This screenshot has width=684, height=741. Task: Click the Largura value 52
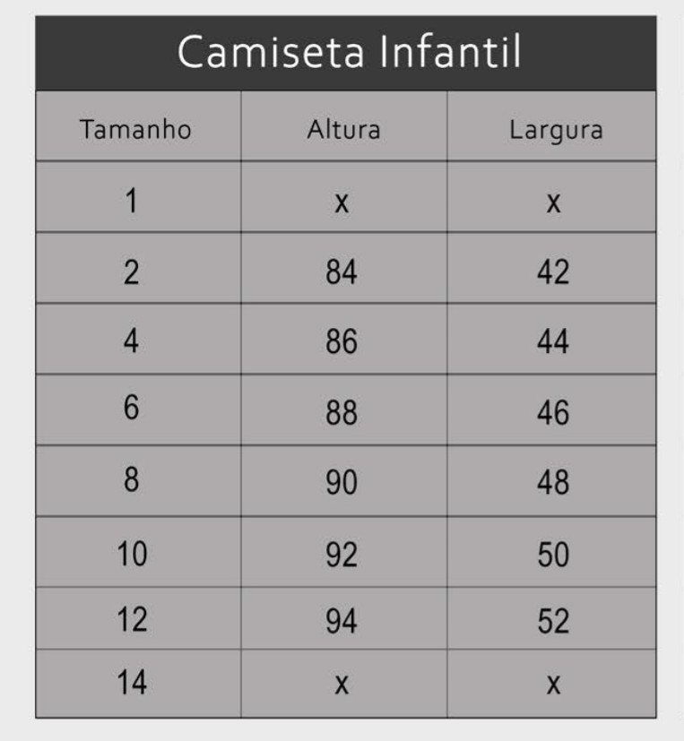[553, 620]
